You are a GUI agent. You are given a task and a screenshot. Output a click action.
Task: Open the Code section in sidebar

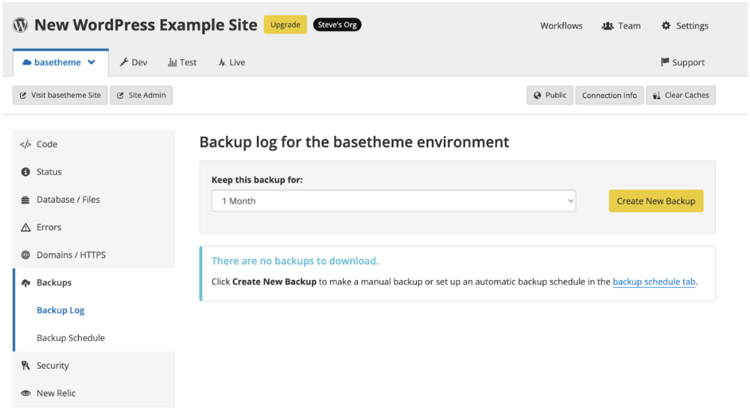[x=47, y=144]
